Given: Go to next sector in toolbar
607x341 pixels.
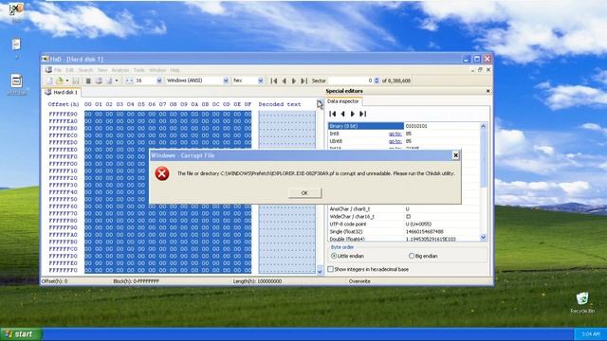Looking at the screenshot, I should [x=294, y=81].
